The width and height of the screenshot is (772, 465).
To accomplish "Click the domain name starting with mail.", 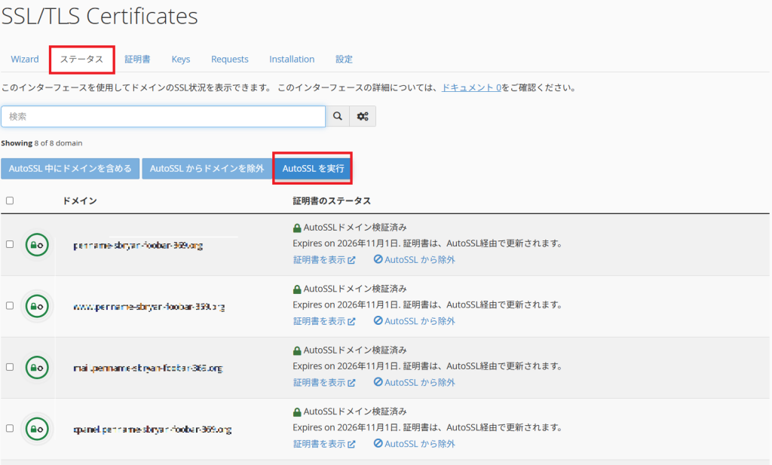I will coord(148,368).
